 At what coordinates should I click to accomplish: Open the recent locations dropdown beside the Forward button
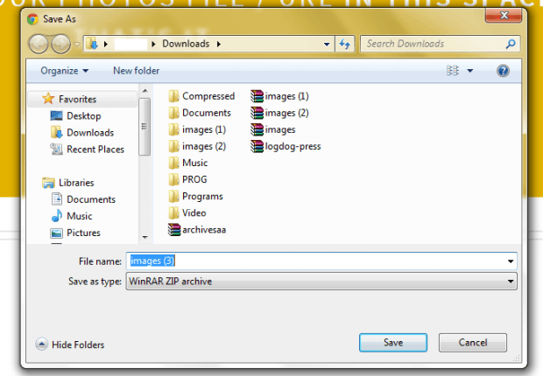pos(77,44)
